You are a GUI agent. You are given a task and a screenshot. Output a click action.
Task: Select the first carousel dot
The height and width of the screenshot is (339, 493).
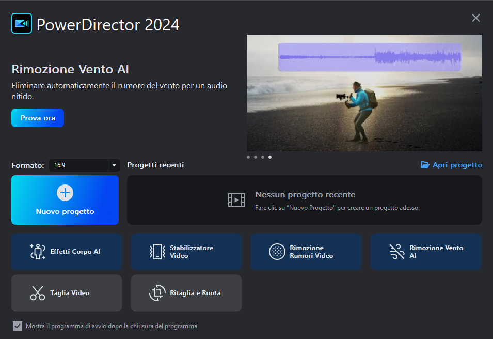coord(248,157)
